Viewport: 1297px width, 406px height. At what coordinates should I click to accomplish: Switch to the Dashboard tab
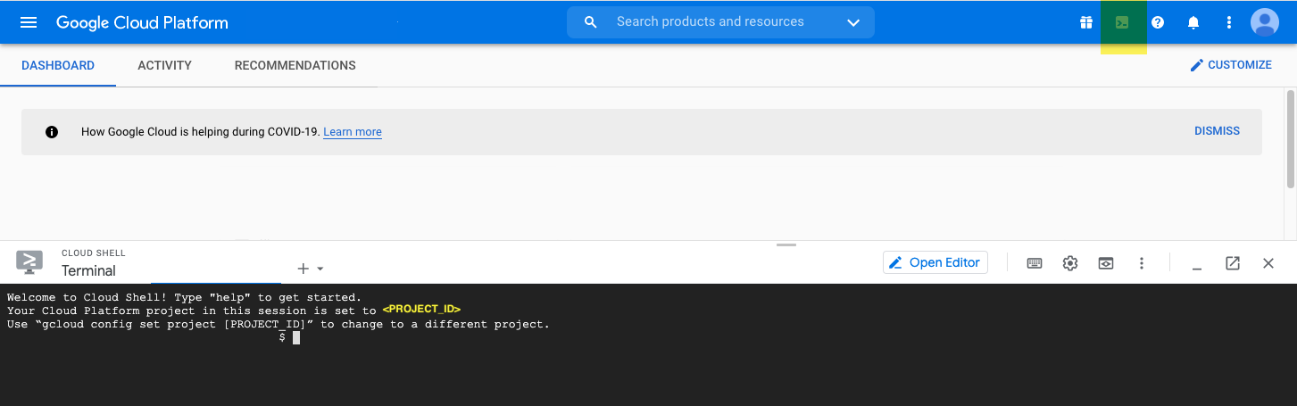pos(58,65)
